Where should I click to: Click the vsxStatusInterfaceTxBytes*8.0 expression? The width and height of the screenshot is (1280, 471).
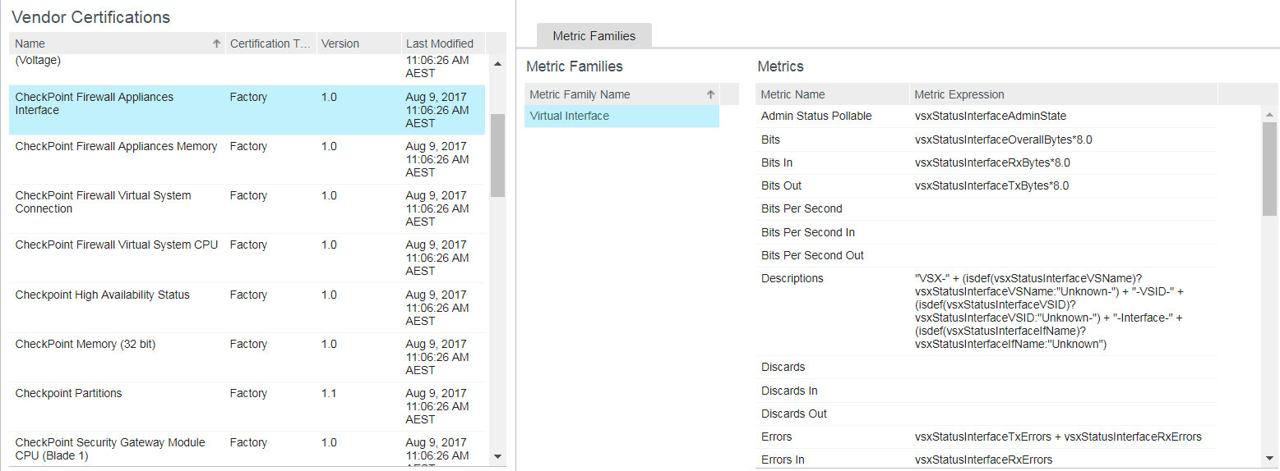click(x=991, y=185)
